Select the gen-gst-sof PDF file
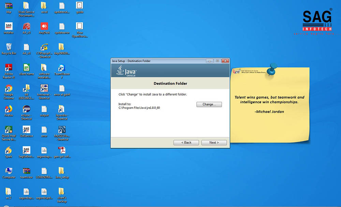This screenshot has height=207, width=341. click(x=62, y=151)
